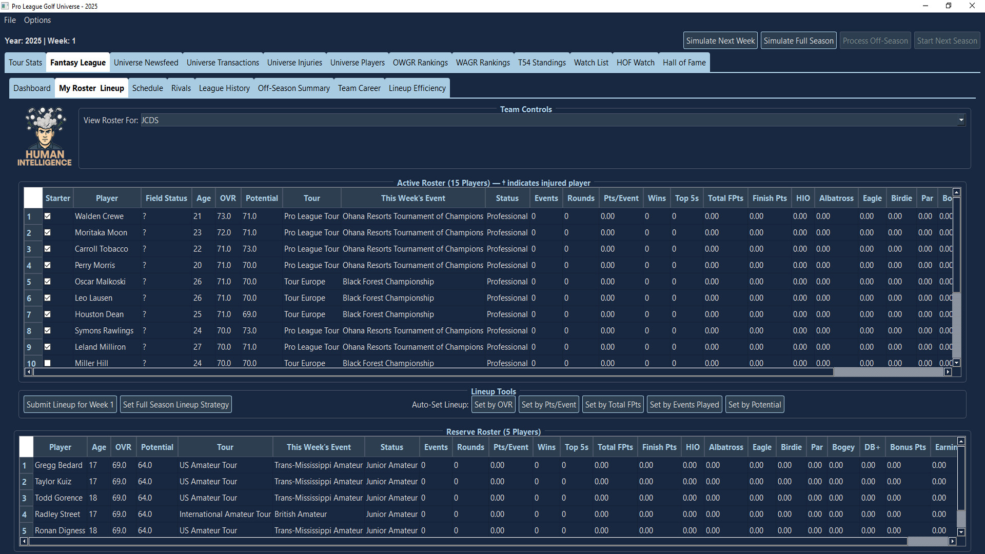The height and width of the screenshot is (554, 985).
Task: Open the Schedule sub-tab
Action: [147, 88]
